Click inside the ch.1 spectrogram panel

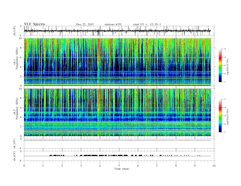[117, 62]
